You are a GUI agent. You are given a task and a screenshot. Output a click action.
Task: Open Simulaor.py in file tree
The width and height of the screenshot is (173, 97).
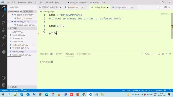pos(18,42)
